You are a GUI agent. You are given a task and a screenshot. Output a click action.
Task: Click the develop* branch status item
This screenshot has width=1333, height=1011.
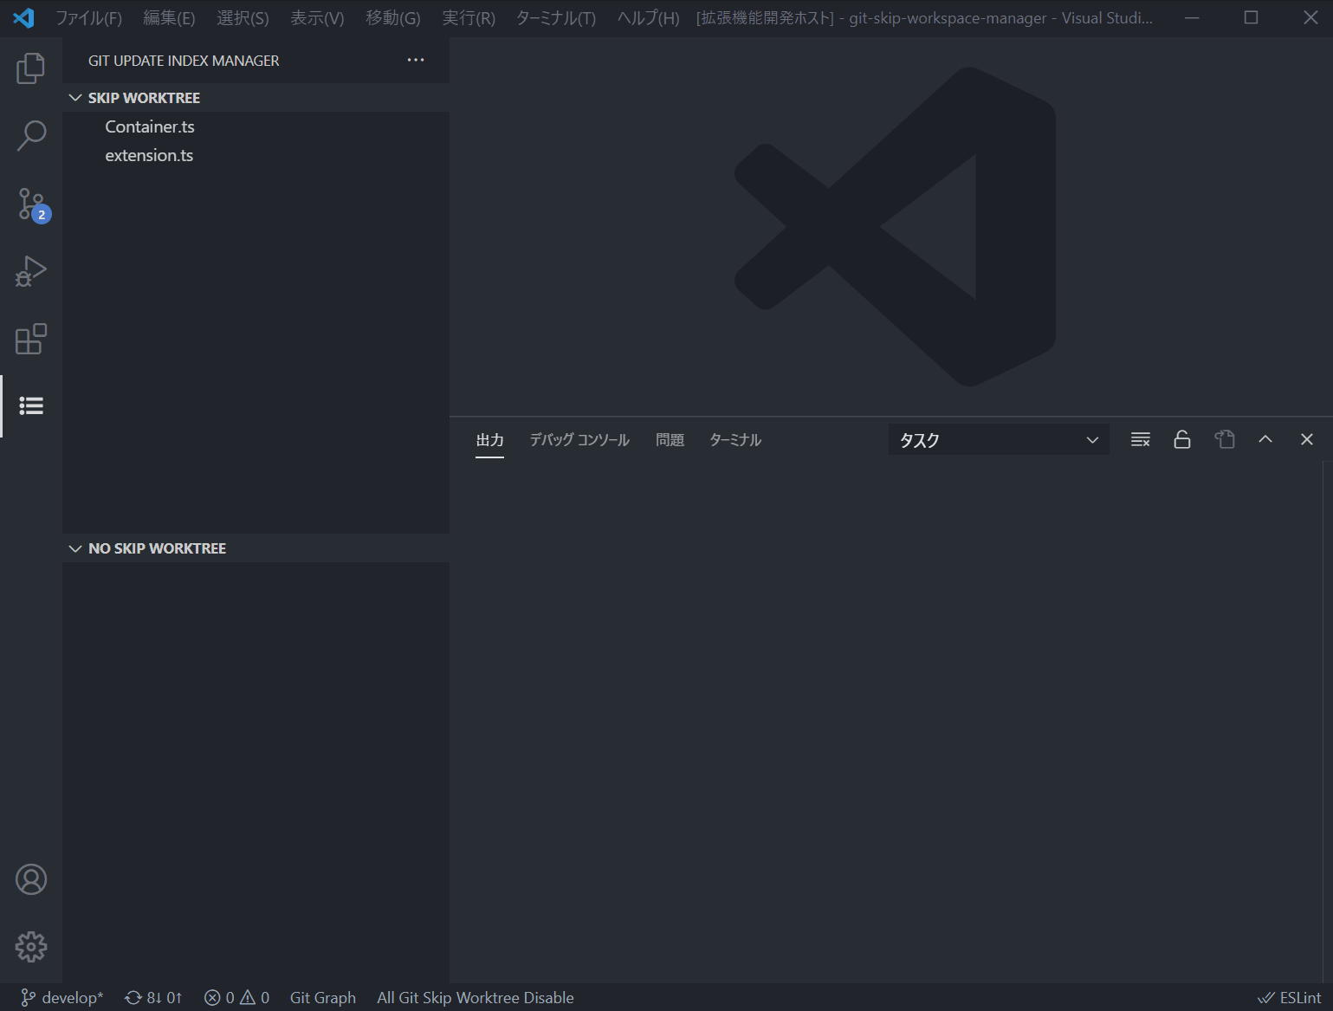point(61,998)
